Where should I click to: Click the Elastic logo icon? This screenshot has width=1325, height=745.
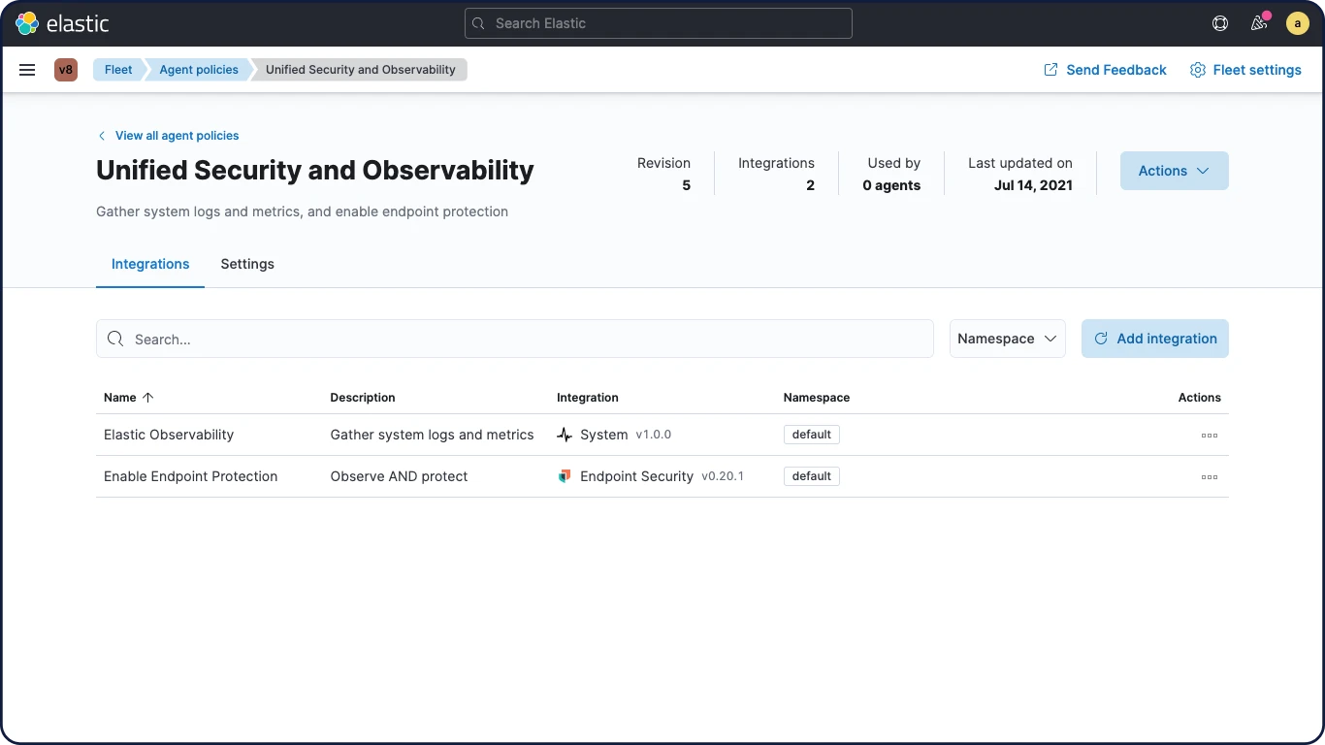click(27, 23)
